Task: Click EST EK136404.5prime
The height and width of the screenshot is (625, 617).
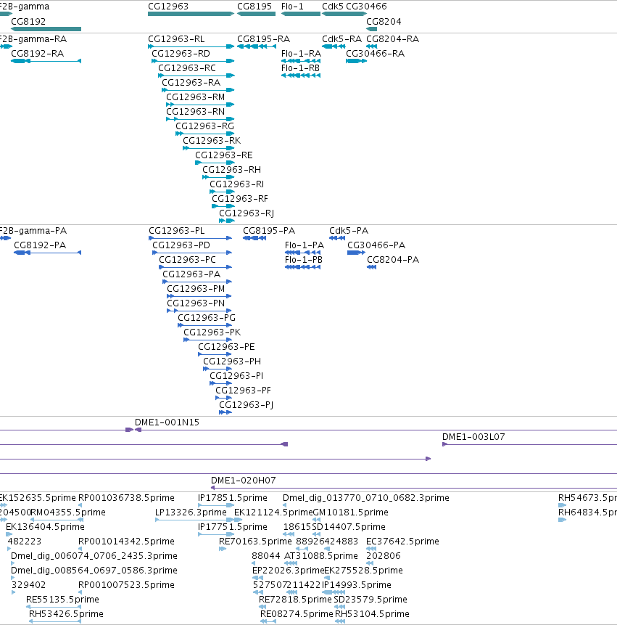Action: pyautogui.click(x=9, y=534)
